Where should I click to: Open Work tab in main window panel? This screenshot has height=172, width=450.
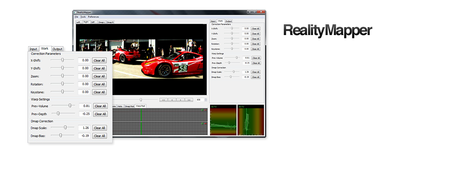(220, 21)
